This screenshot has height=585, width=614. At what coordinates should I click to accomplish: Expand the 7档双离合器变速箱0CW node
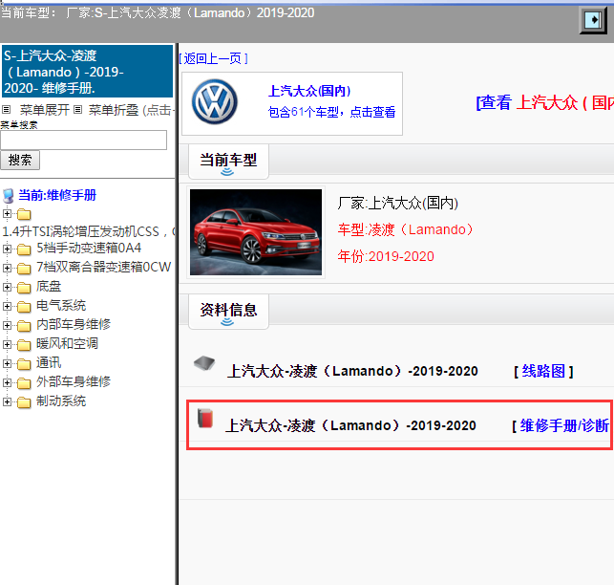click(7, 268)
